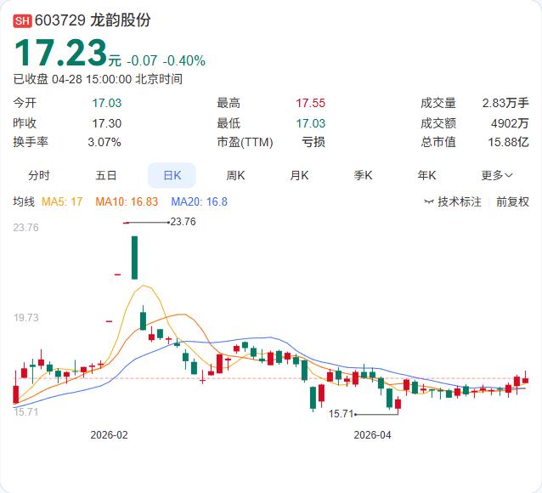Click the 2026-02 date axis label

(x=109, y=435)
